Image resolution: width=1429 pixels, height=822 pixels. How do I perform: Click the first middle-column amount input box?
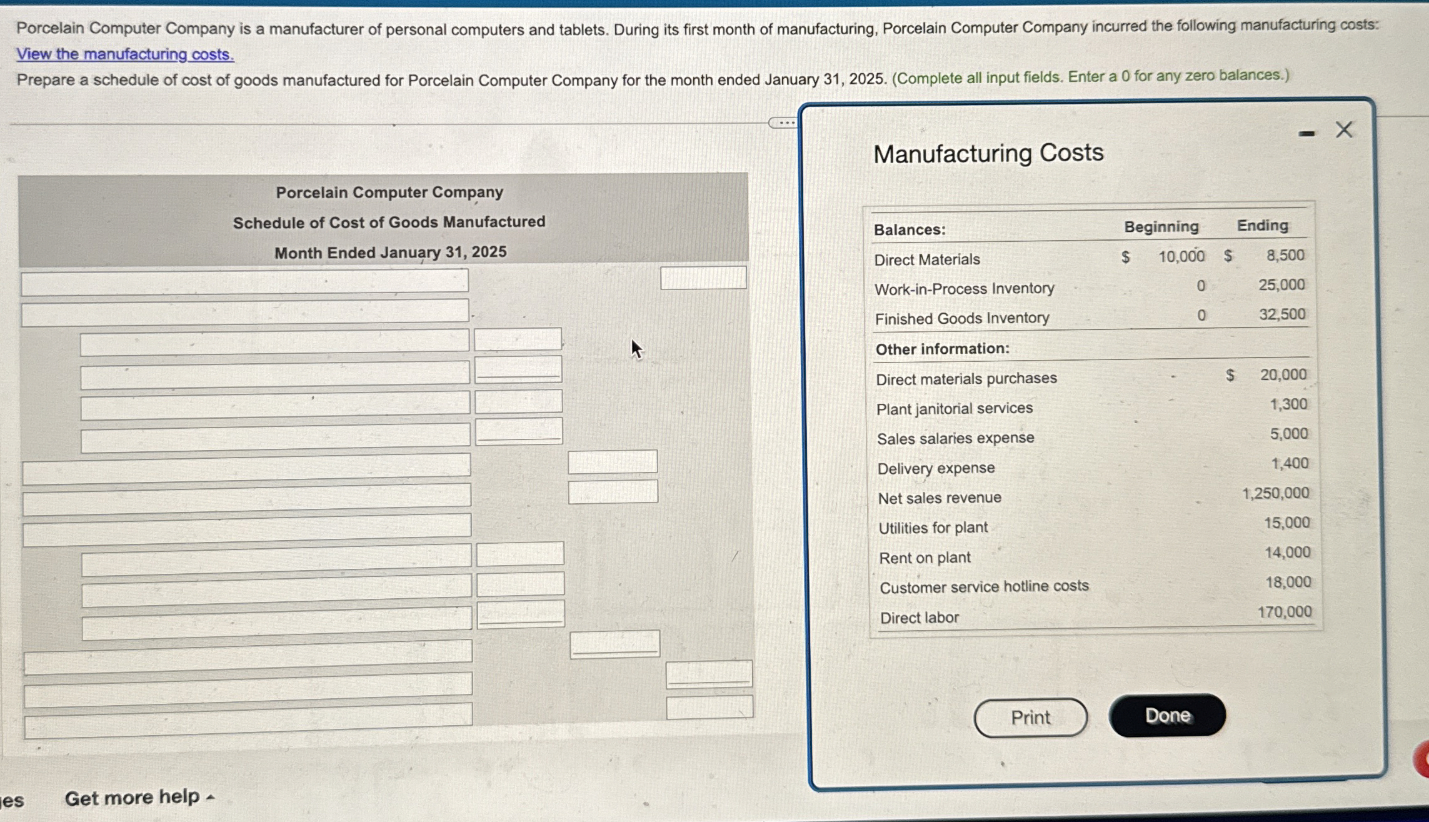tap(612, 462)
